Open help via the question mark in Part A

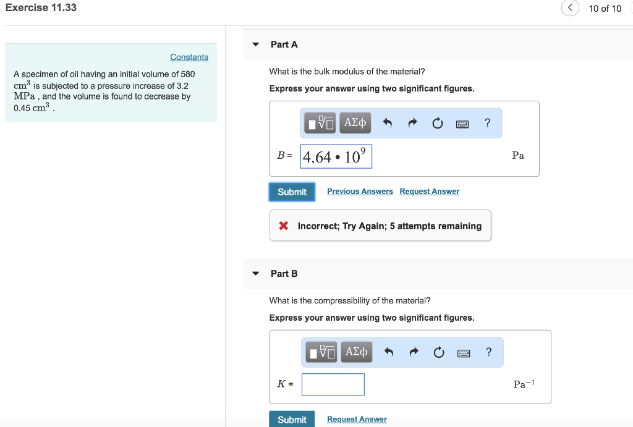click(487, 123)
